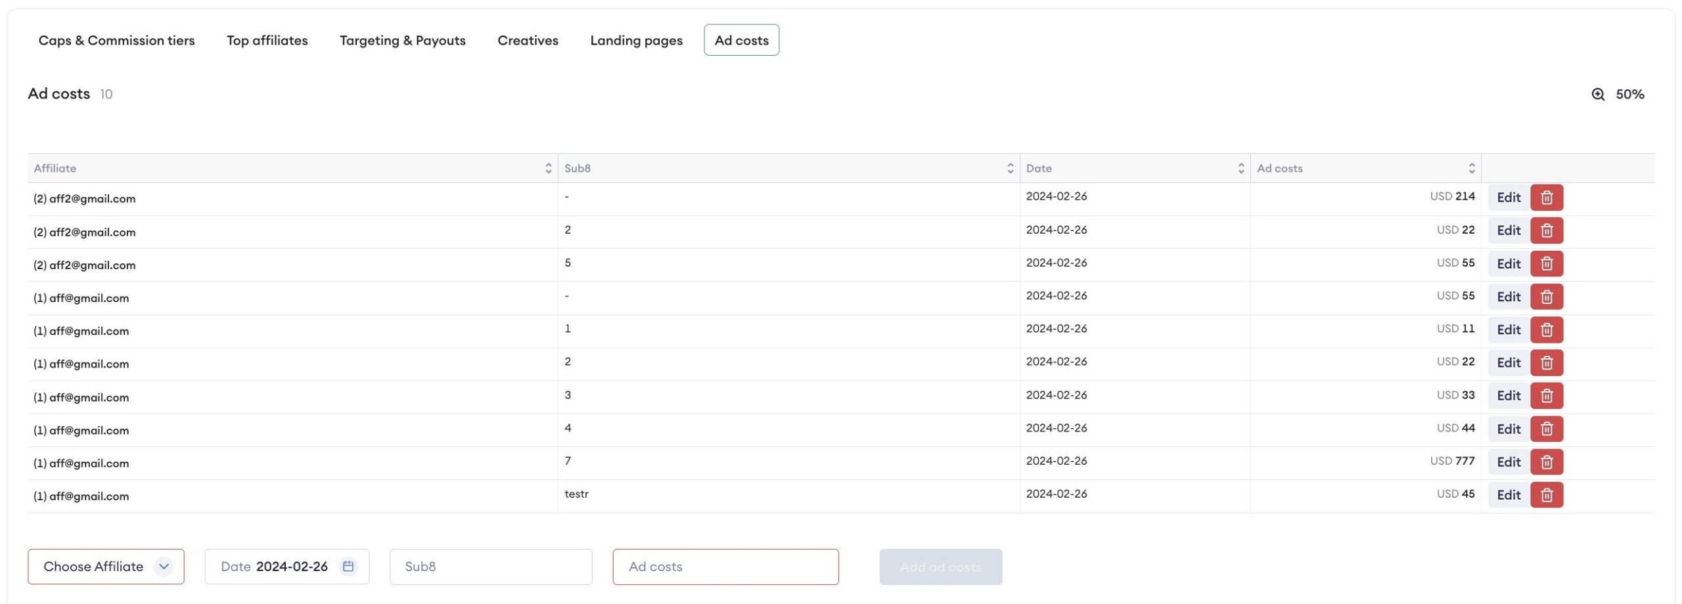Focus the Sub8 input field
Screen dimensions: 1682x604
point(490,567)
